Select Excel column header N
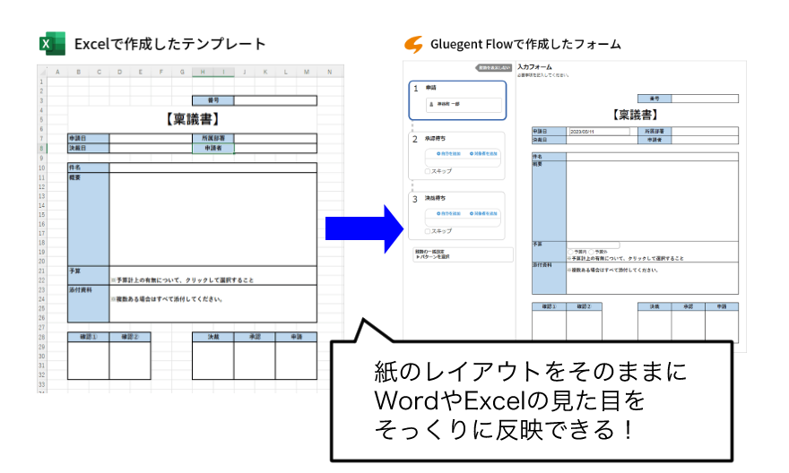 (330, 72)
